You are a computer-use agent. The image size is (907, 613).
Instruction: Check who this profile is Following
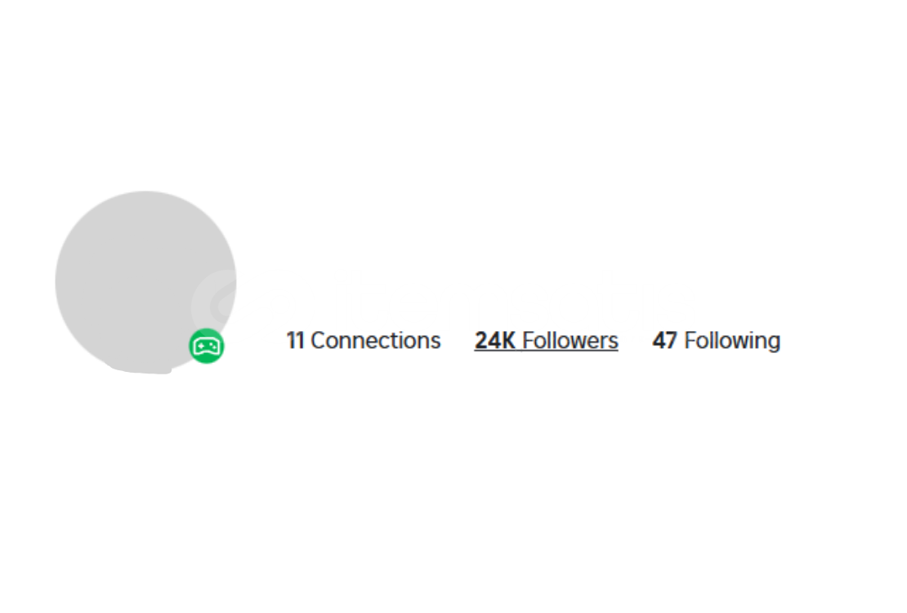point(716,340)
